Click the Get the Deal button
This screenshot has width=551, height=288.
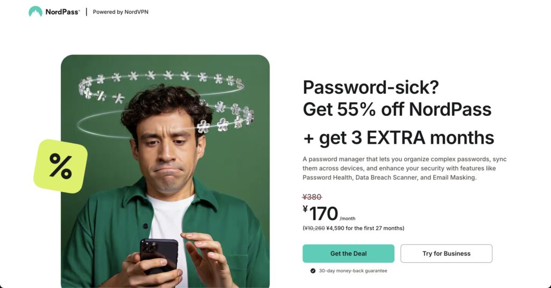pyautogui.click(x=348, y=254)
